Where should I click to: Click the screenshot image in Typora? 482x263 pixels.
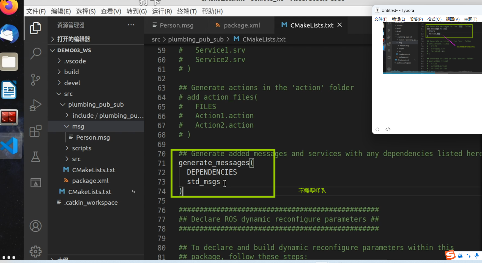pos(432,48)
